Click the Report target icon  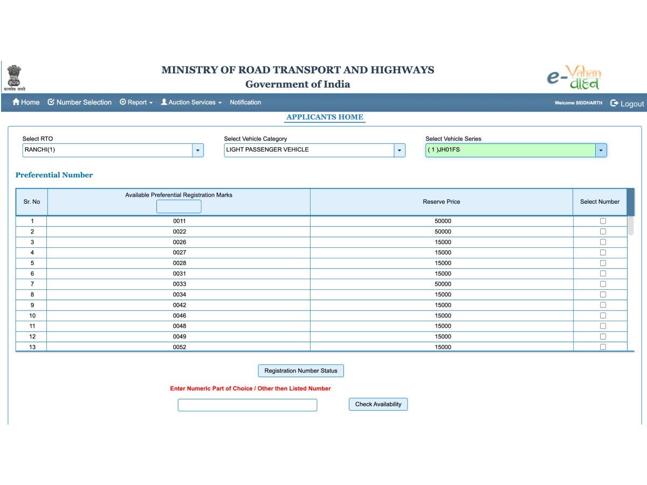click(123, 102)
